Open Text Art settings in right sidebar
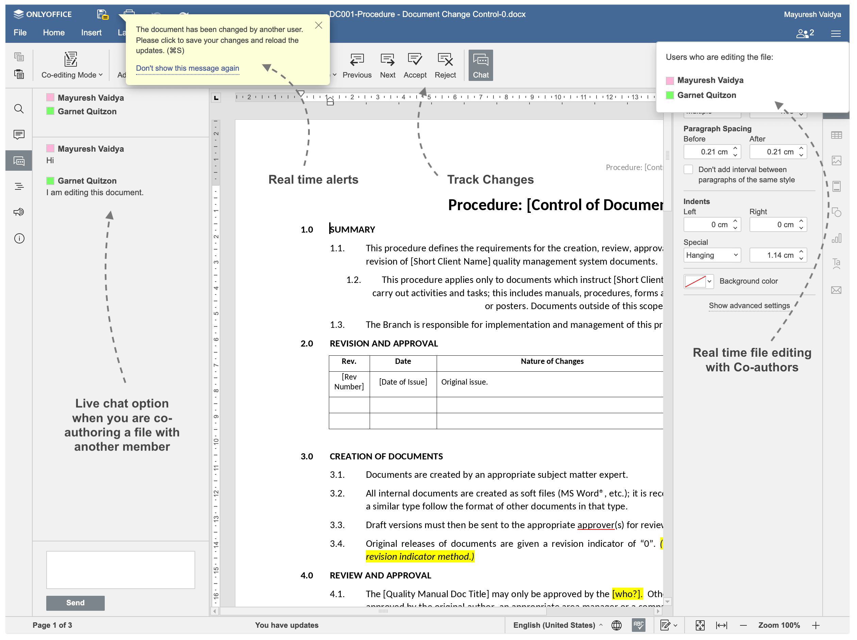 (836, 264)
